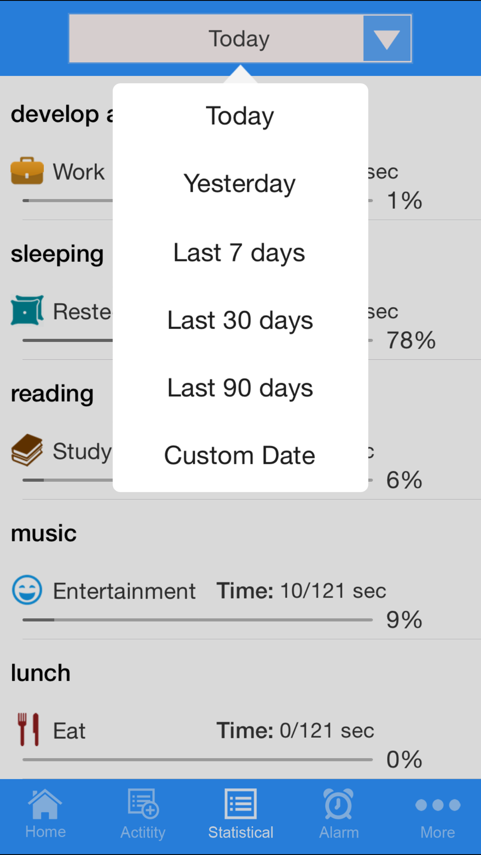Screen dimensions: 481x855
Task: Open the Home tab house icon
Action: pos(45,804)
